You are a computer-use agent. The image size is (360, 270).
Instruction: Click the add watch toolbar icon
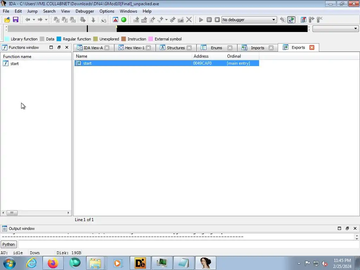pyautogui.click(x=311, y=20)
